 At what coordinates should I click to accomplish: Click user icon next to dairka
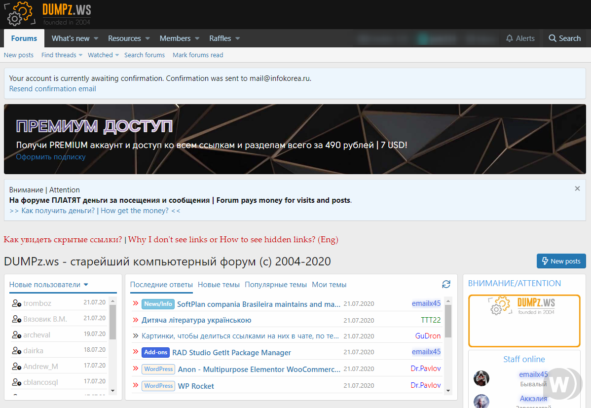pyautogui.click(x=16, y=351)
